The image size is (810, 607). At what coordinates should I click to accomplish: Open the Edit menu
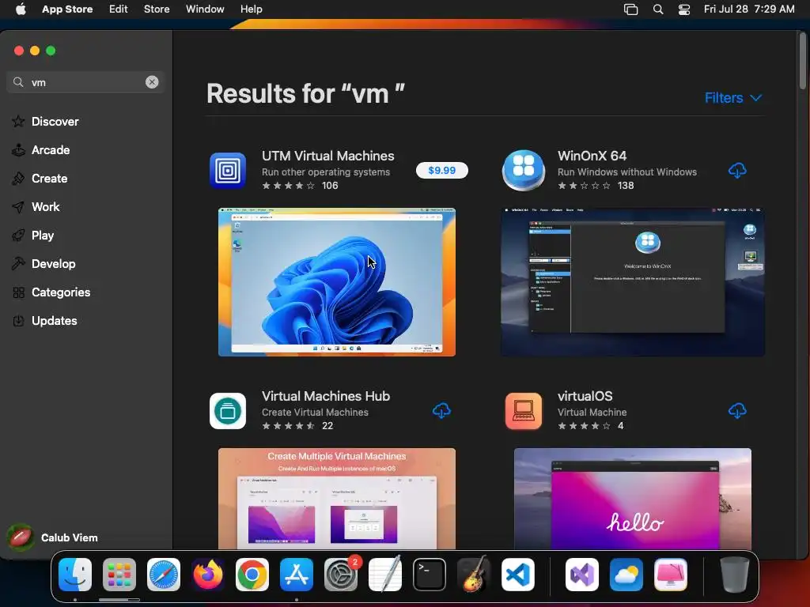pos(119,9)
